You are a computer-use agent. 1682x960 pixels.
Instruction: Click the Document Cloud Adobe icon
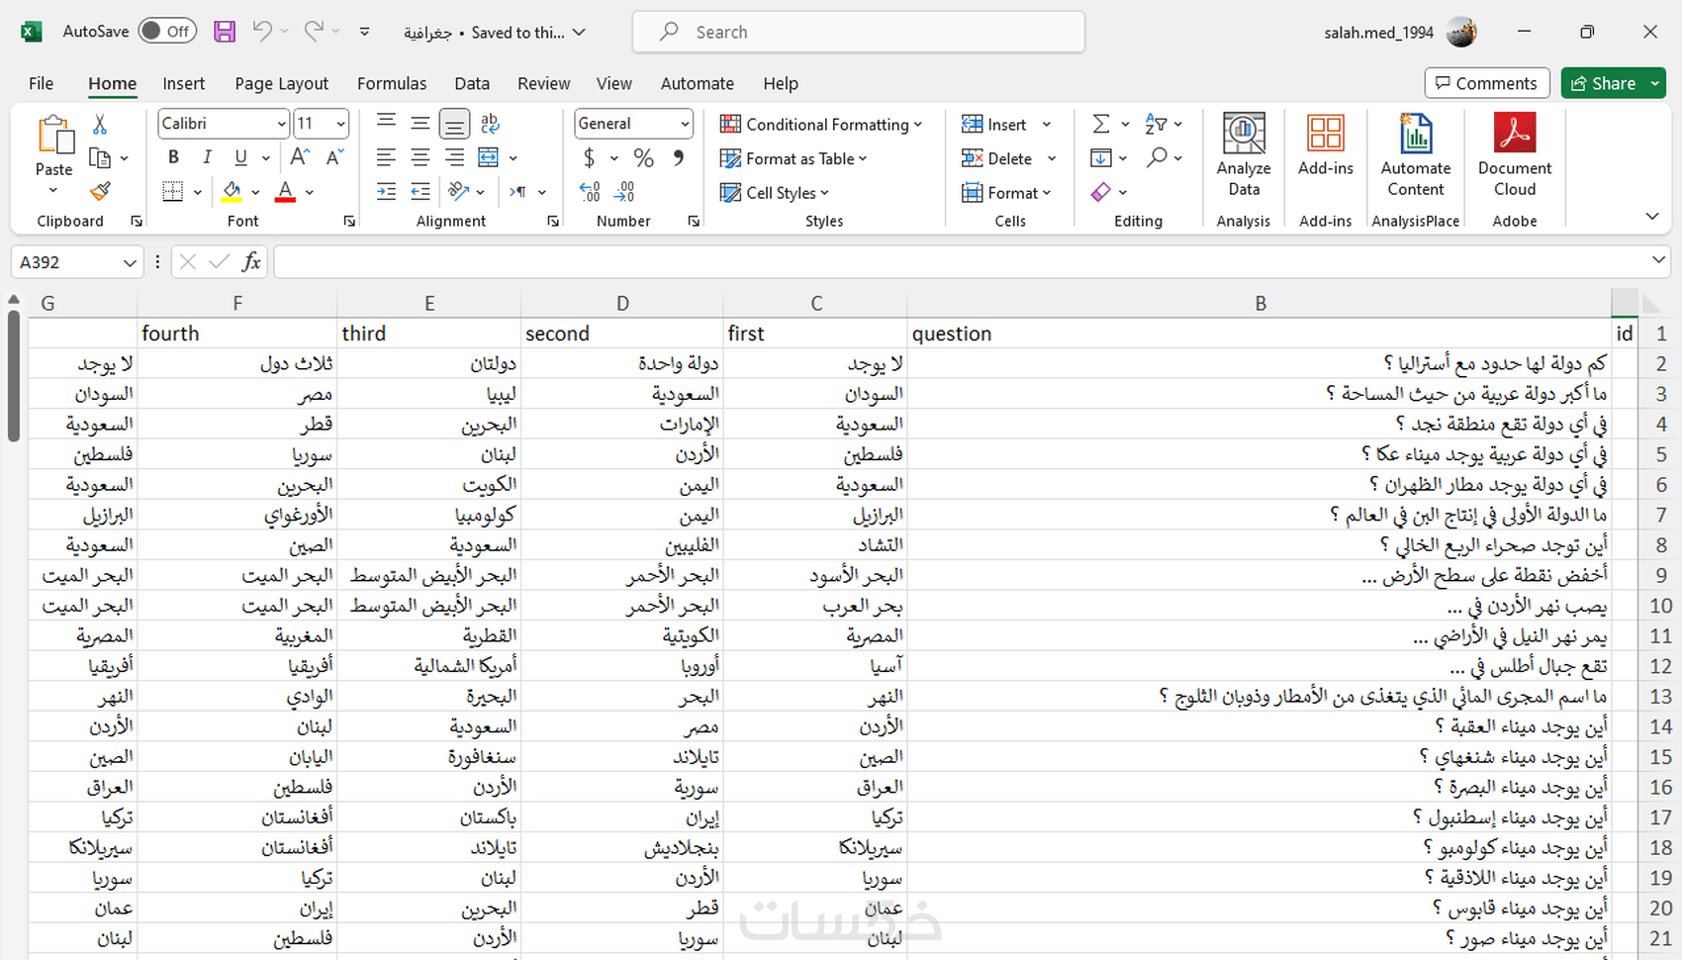point(1514,155)
